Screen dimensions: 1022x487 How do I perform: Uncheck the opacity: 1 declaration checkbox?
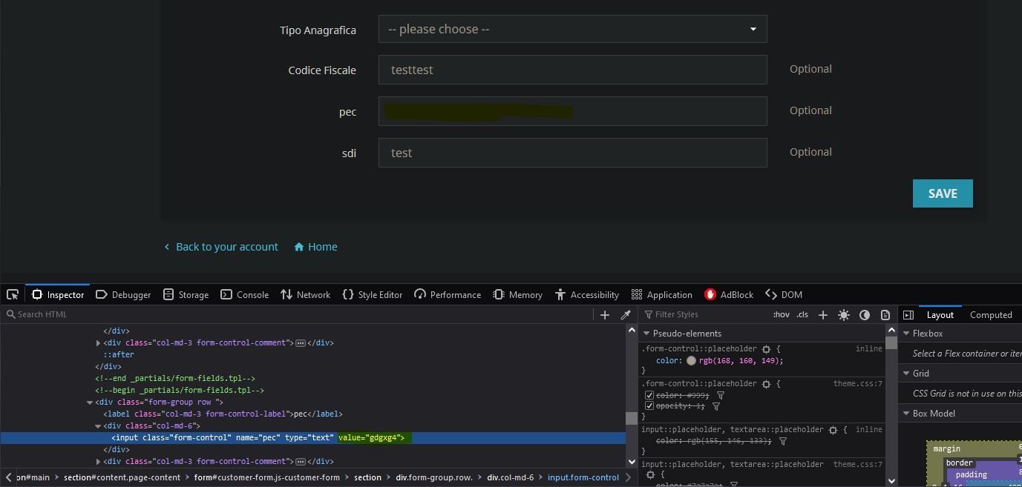(x=649, y=406)
